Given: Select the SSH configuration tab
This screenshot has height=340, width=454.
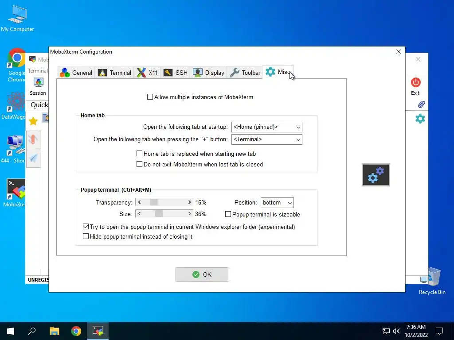Looking at the screenshot, I should (175, 73).
